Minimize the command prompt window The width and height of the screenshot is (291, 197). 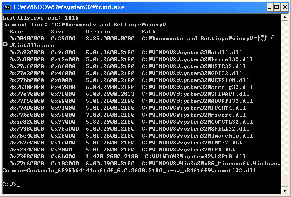click(x=270, y=7)
